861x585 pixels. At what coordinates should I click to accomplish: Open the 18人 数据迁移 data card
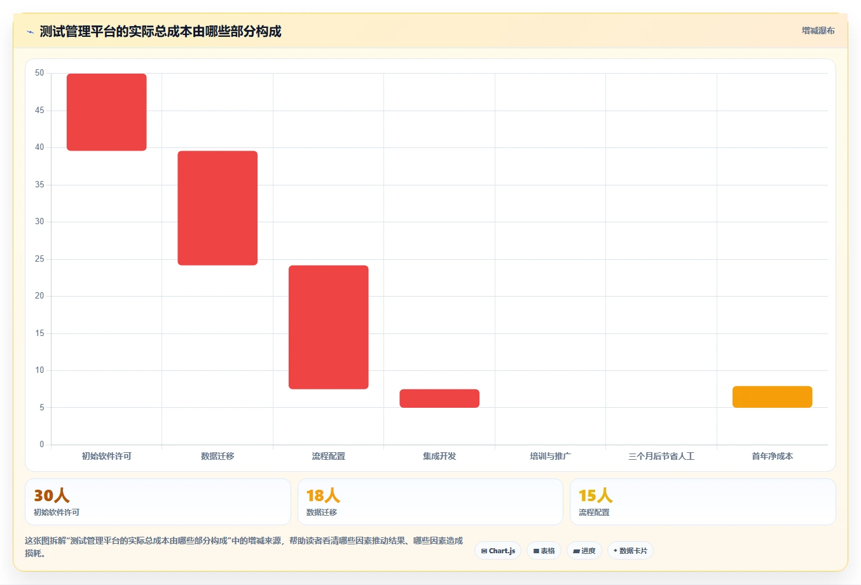[430, 502]
